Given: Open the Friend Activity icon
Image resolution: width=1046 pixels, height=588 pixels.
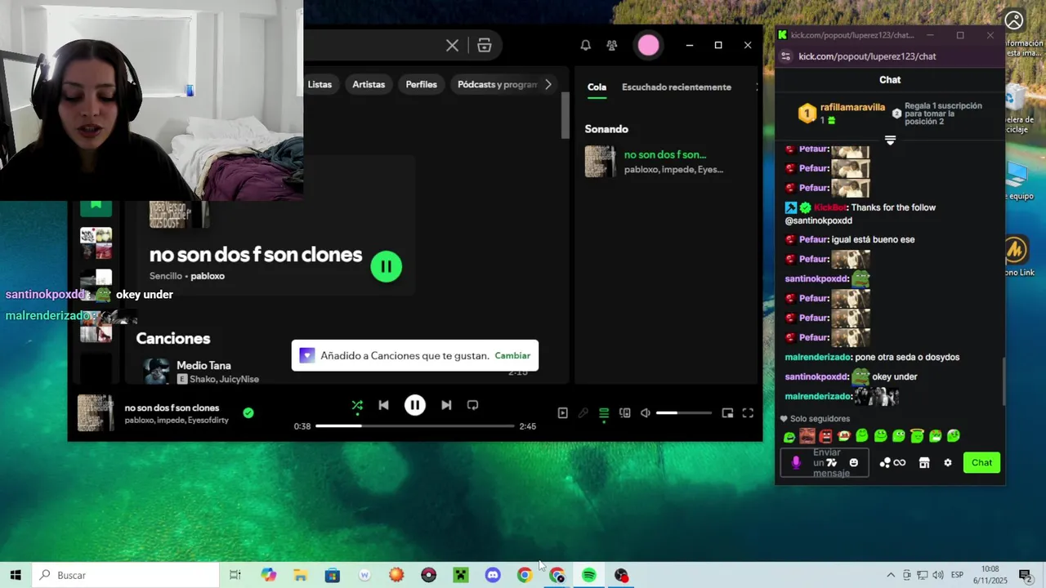Looking at the screenshot, I should pos(612,46).
